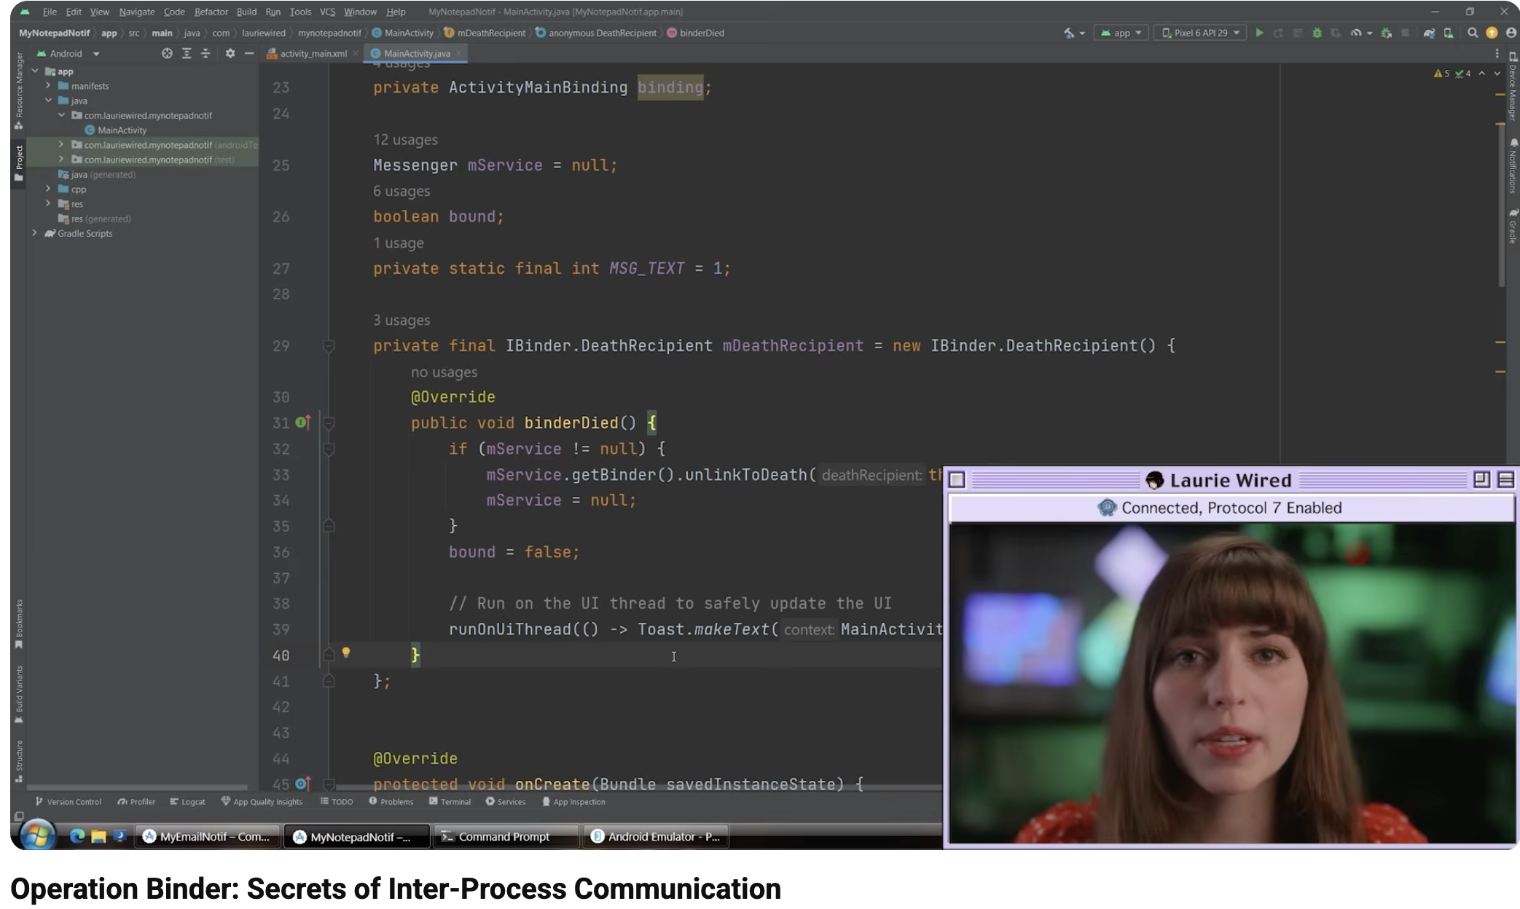The height and width of the screenshot is (909, 1520).
Task: Expand the manifests folder in project tree
Action: coord(49,86)
